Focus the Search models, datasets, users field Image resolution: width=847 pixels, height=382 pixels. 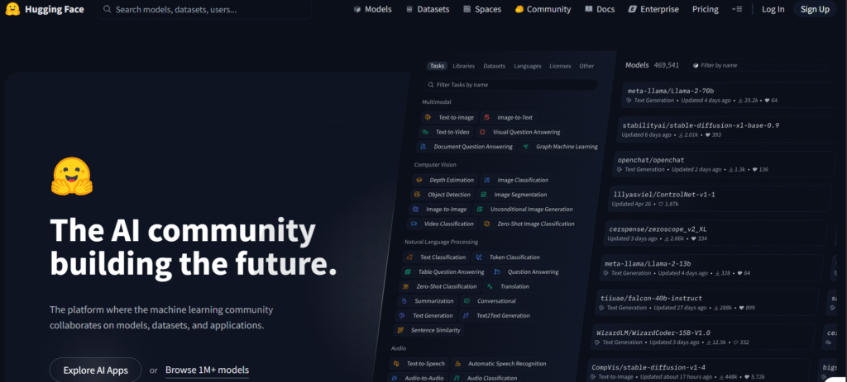coord(204,9)
